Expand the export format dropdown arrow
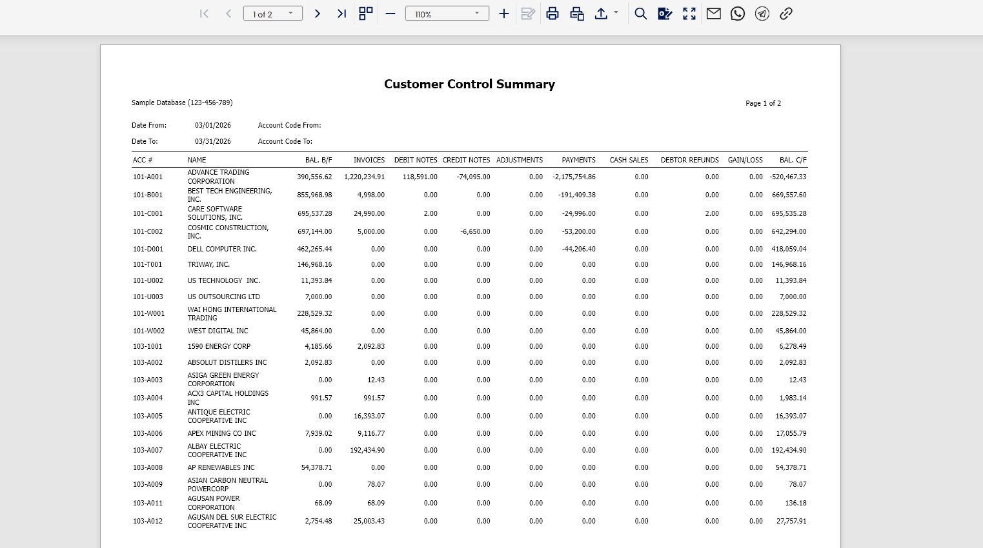983x548 pixels. pos(616,12)
